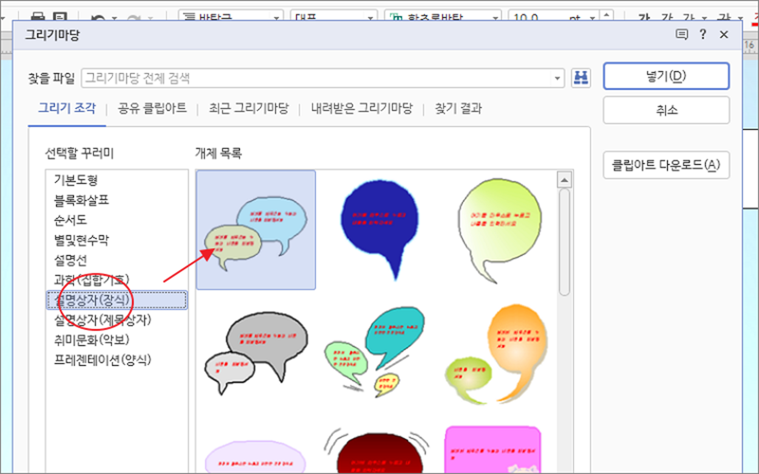This screenshot has width=759, height=474.
Task: Select 프레젠테이션(양식) in the package list
Action: point(103,360)
